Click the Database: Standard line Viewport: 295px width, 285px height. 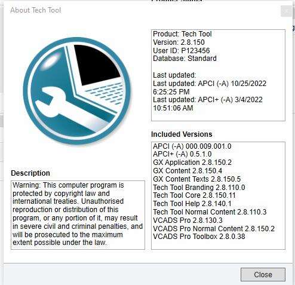[185, 59]
